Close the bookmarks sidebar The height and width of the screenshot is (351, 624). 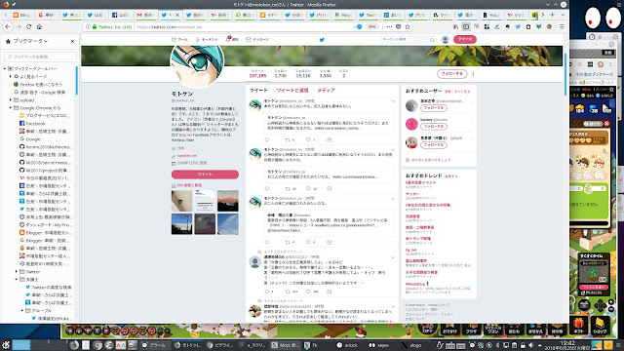[72, 41]
